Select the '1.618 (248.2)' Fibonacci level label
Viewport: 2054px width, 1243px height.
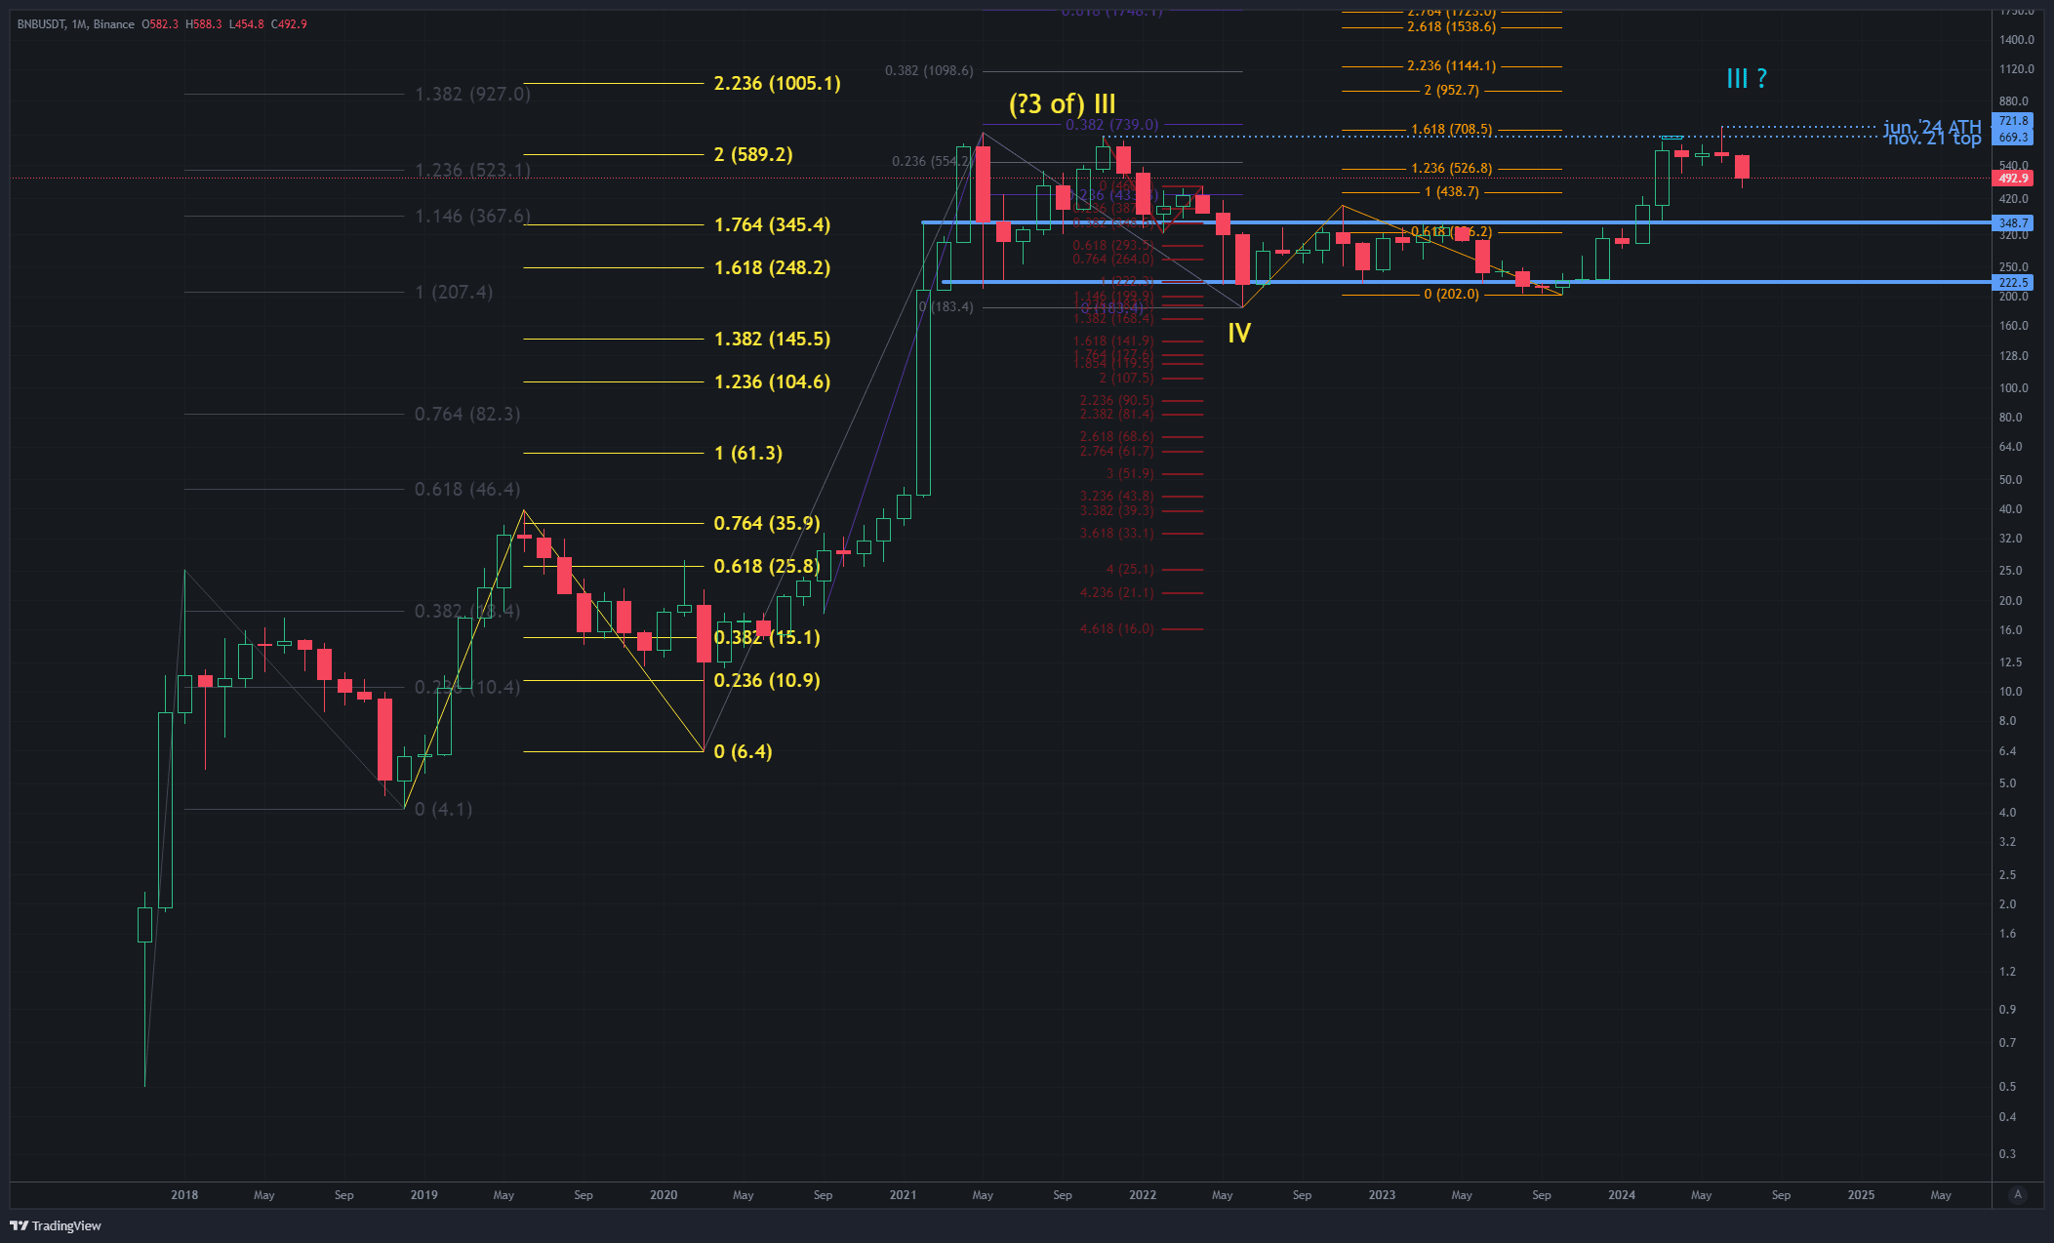click(772, 267)
